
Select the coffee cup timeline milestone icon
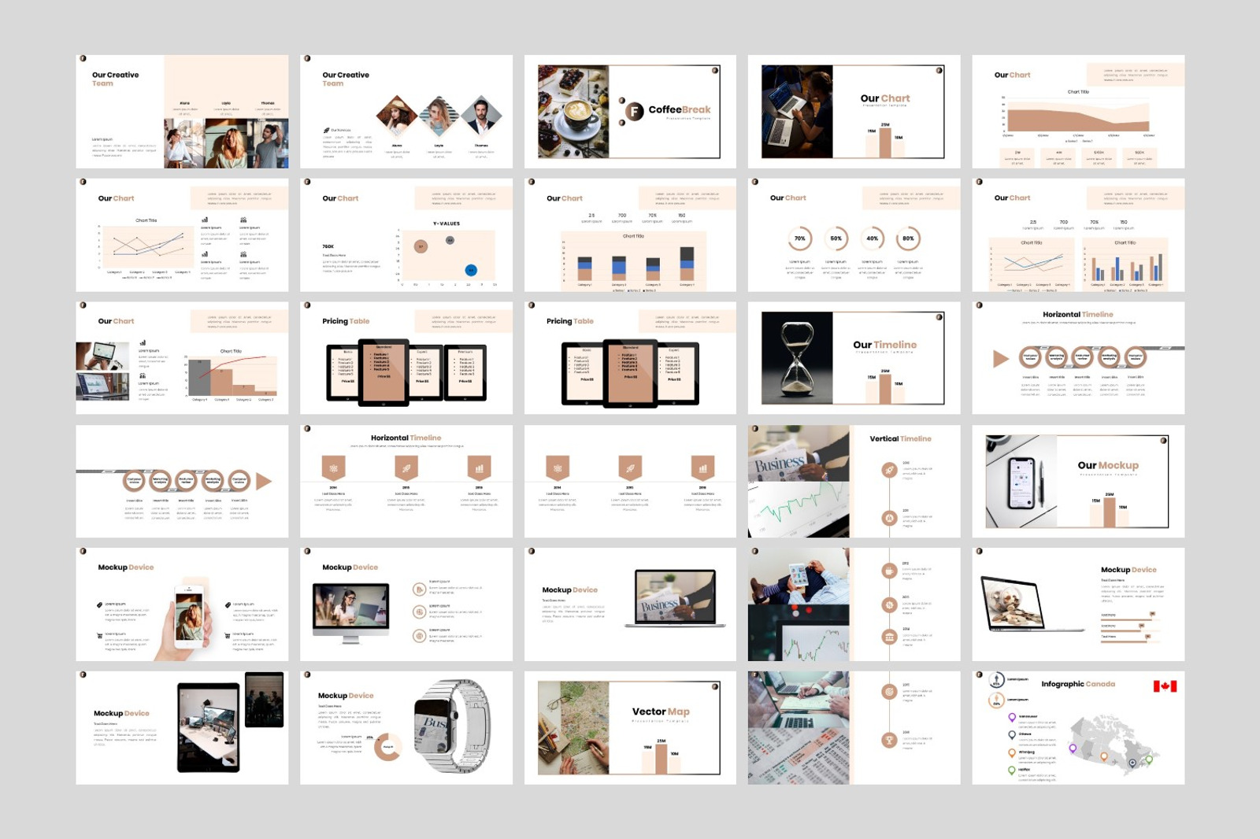(x=888, y=570)
